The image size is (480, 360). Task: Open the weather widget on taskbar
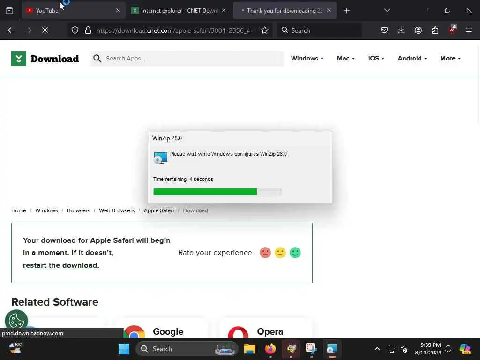pyautogui.click(x=15, y=348)
